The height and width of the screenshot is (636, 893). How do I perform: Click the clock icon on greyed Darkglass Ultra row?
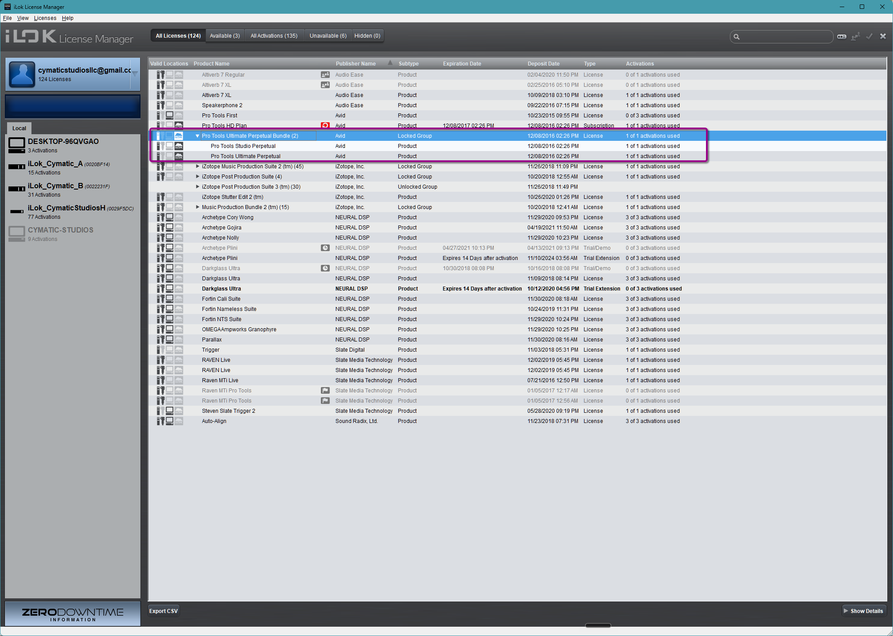tap(325, 268)
